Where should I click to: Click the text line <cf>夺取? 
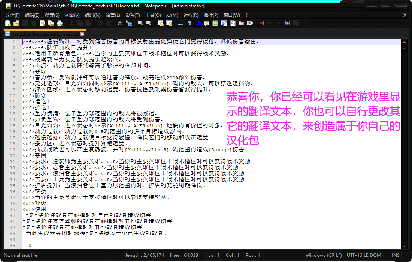pos(34,71)
